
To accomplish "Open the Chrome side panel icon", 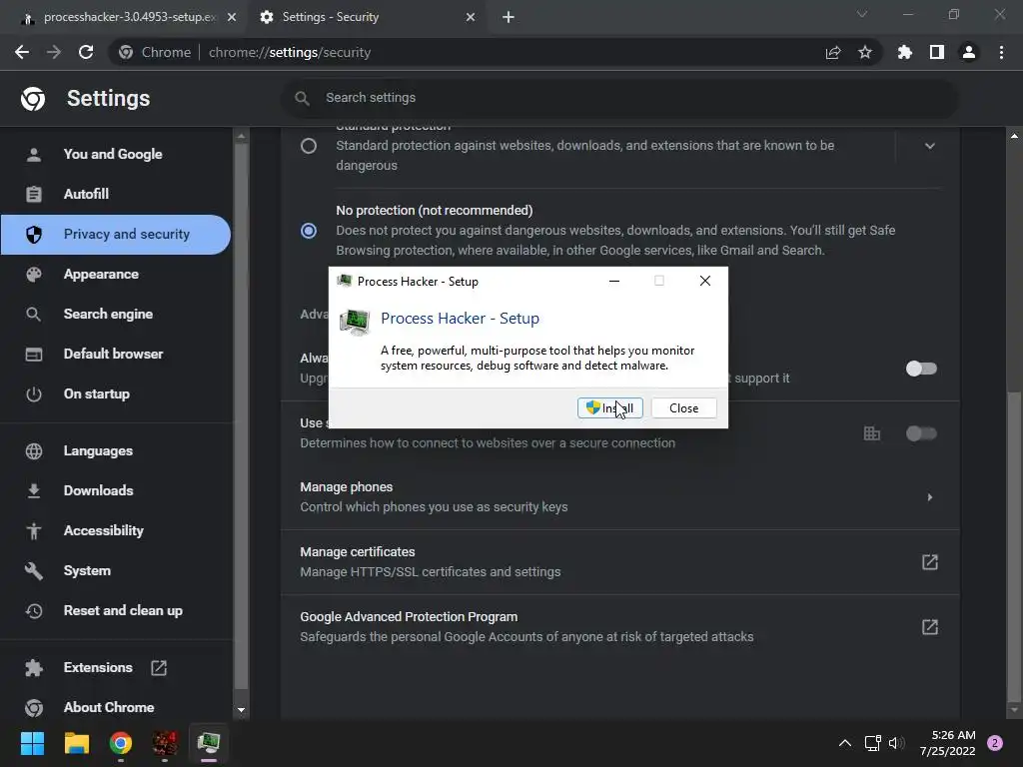I will (937, 52).
